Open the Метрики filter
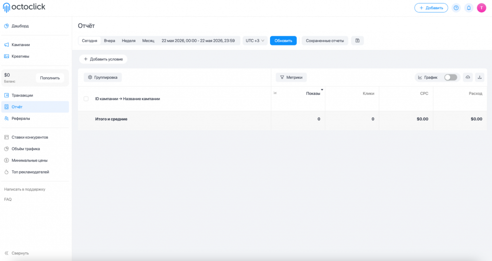 point(291,77)
